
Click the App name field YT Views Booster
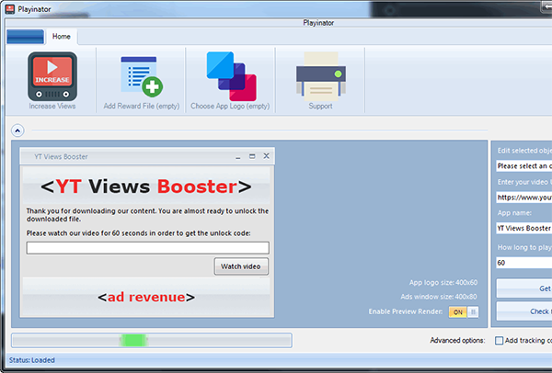click(x=524, y=228)
